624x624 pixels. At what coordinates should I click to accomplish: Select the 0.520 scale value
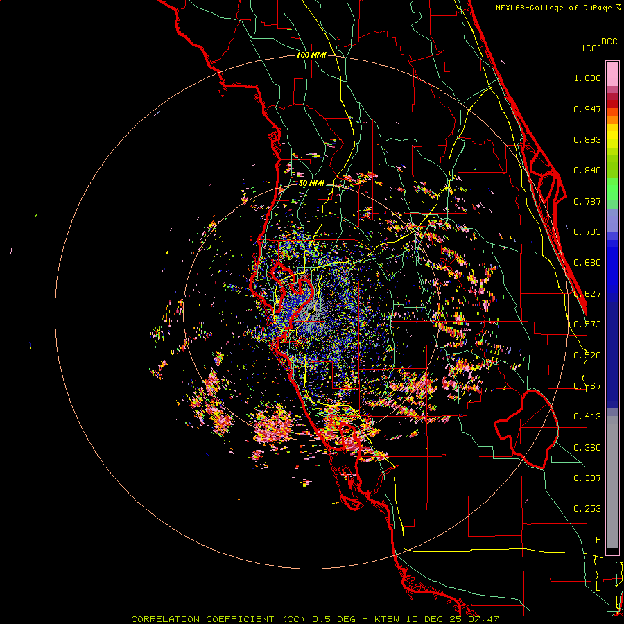click(x=587, y=356)
